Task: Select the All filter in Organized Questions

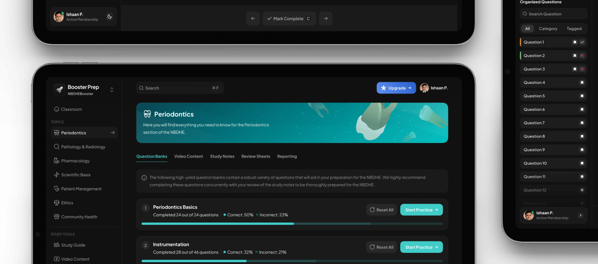Action: coord(528,28)
